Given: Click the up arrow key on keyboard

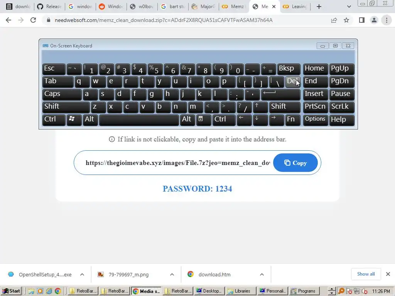Looking at the screenshot, I should click(x=260, y=107).
